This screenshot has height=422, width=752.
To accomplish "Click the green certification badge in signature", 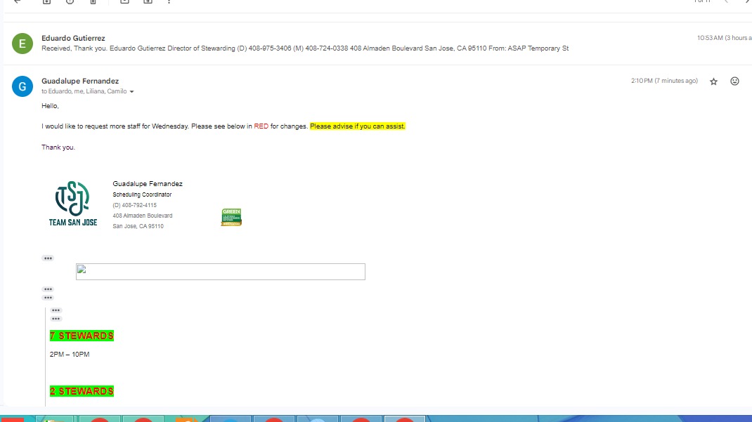I will coord(231,217).
